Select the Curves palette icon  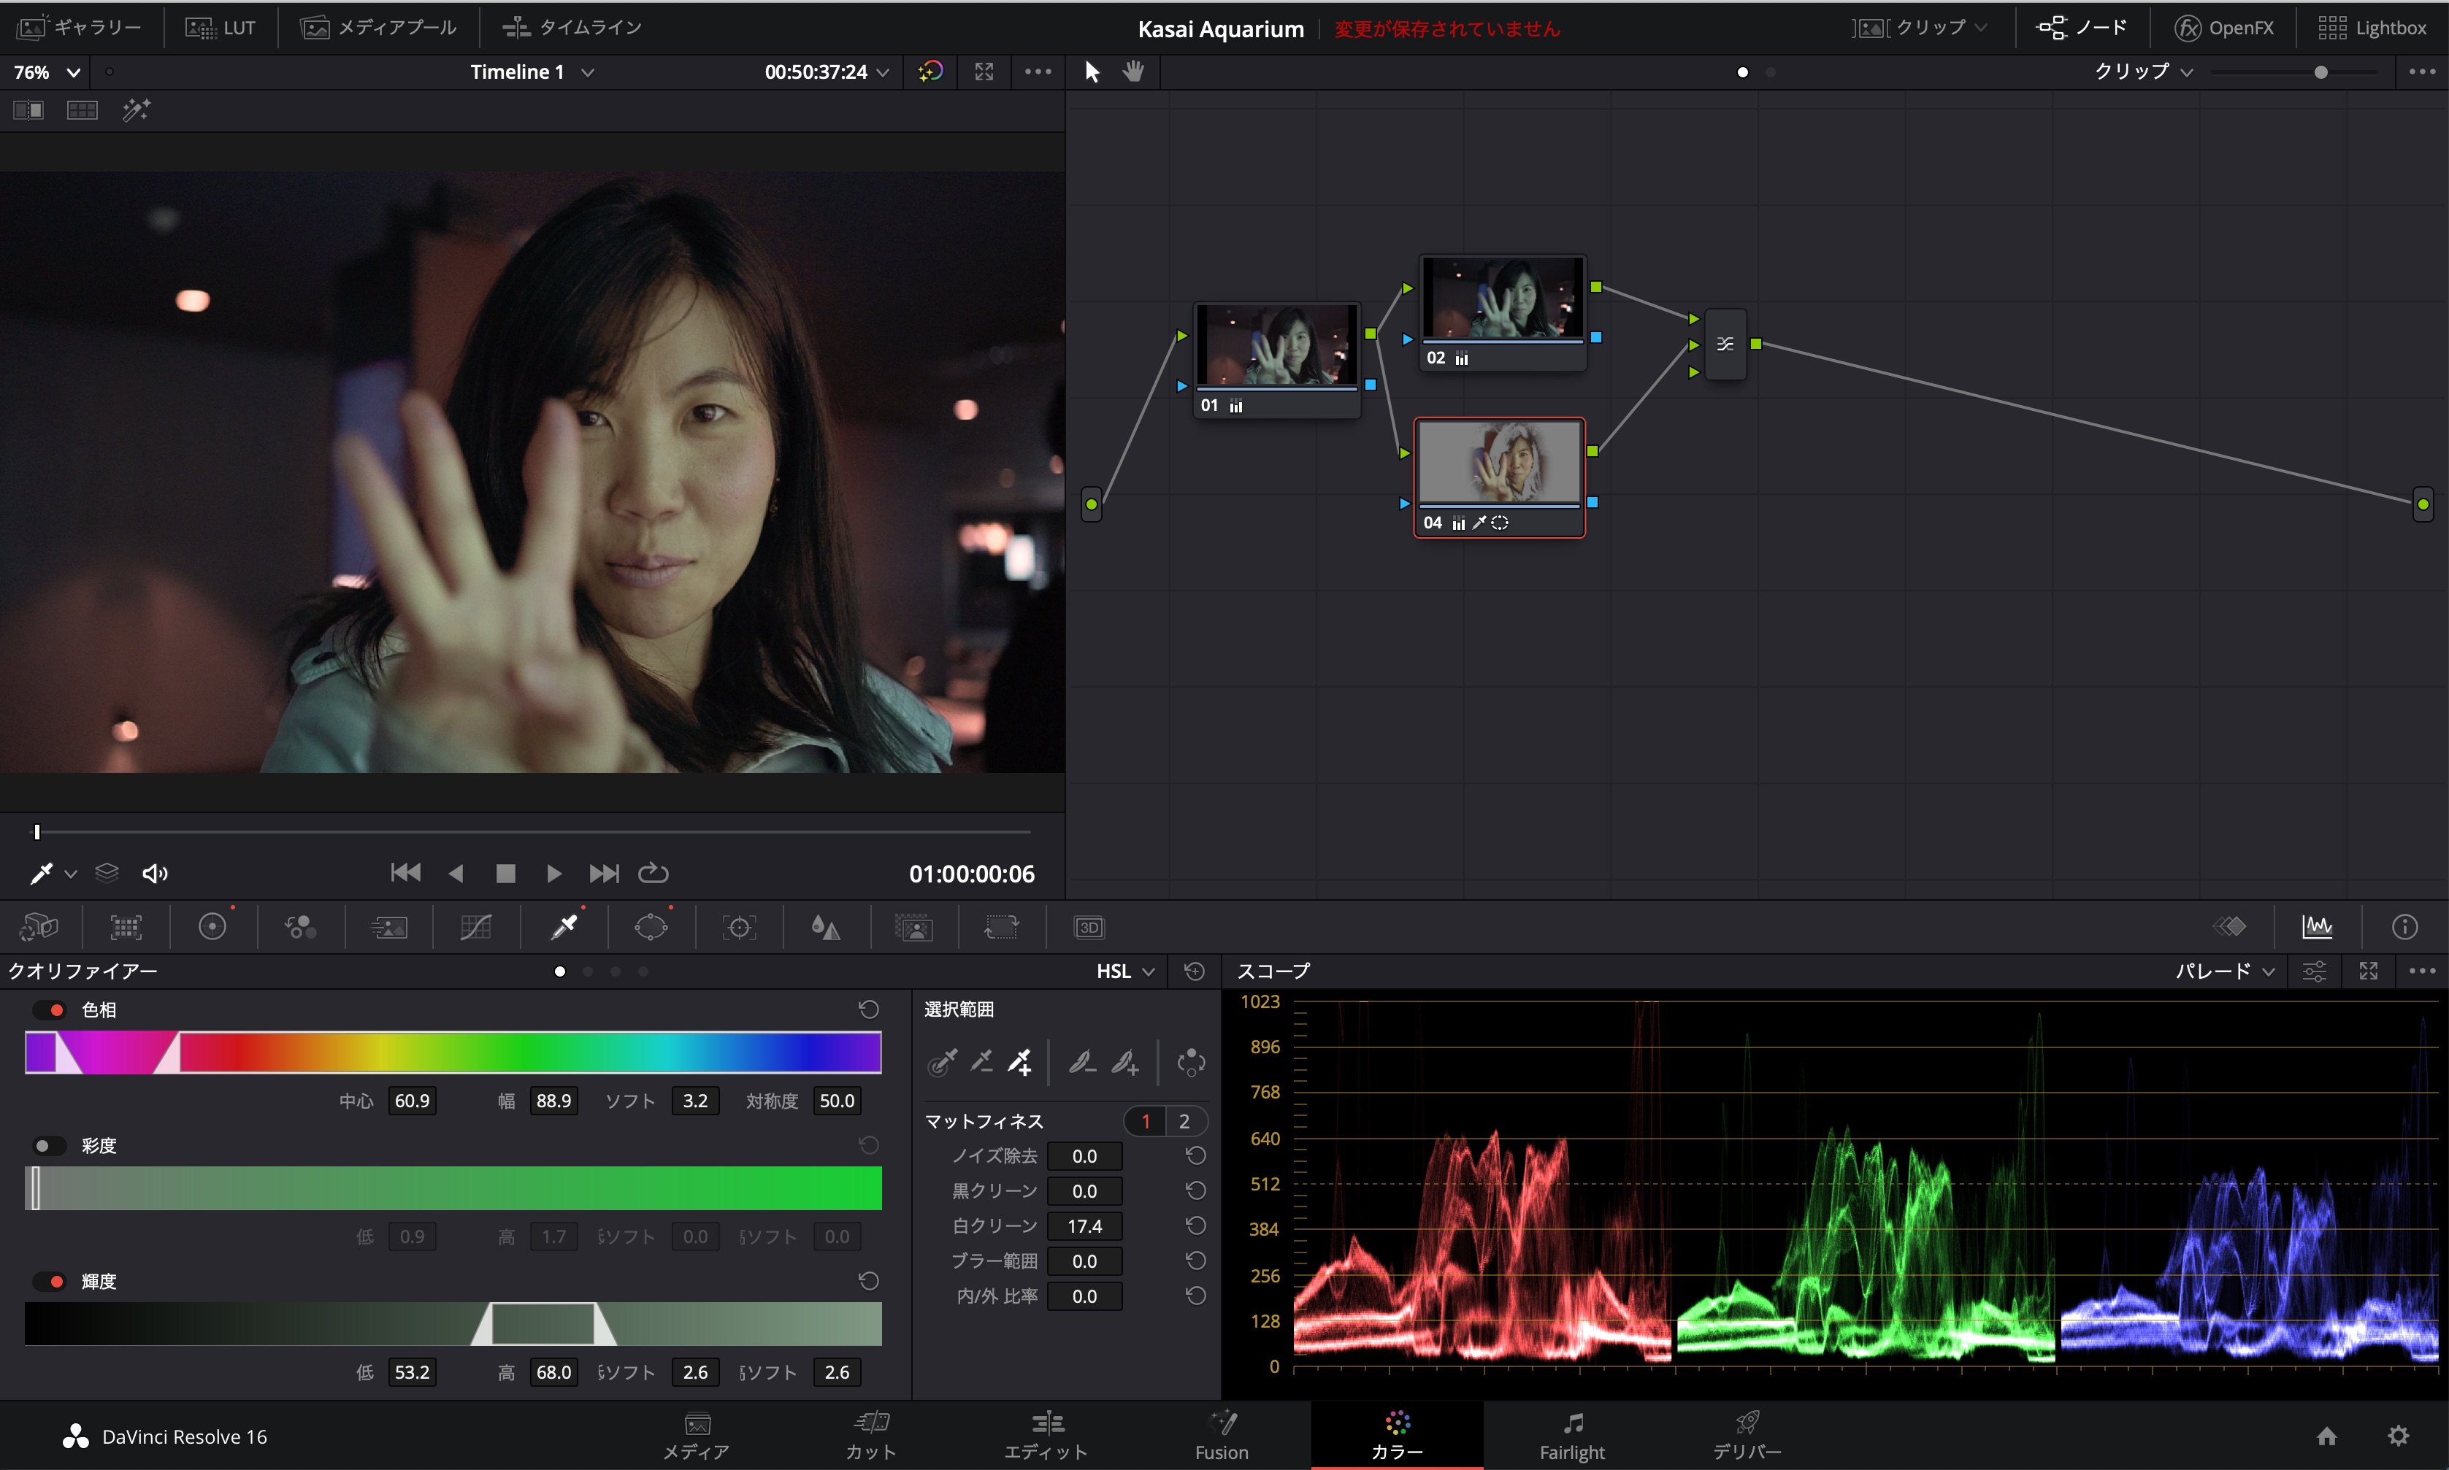(x=475, y=927)
